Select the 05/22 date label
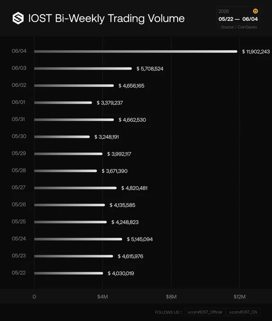 (x=19, y=273)
